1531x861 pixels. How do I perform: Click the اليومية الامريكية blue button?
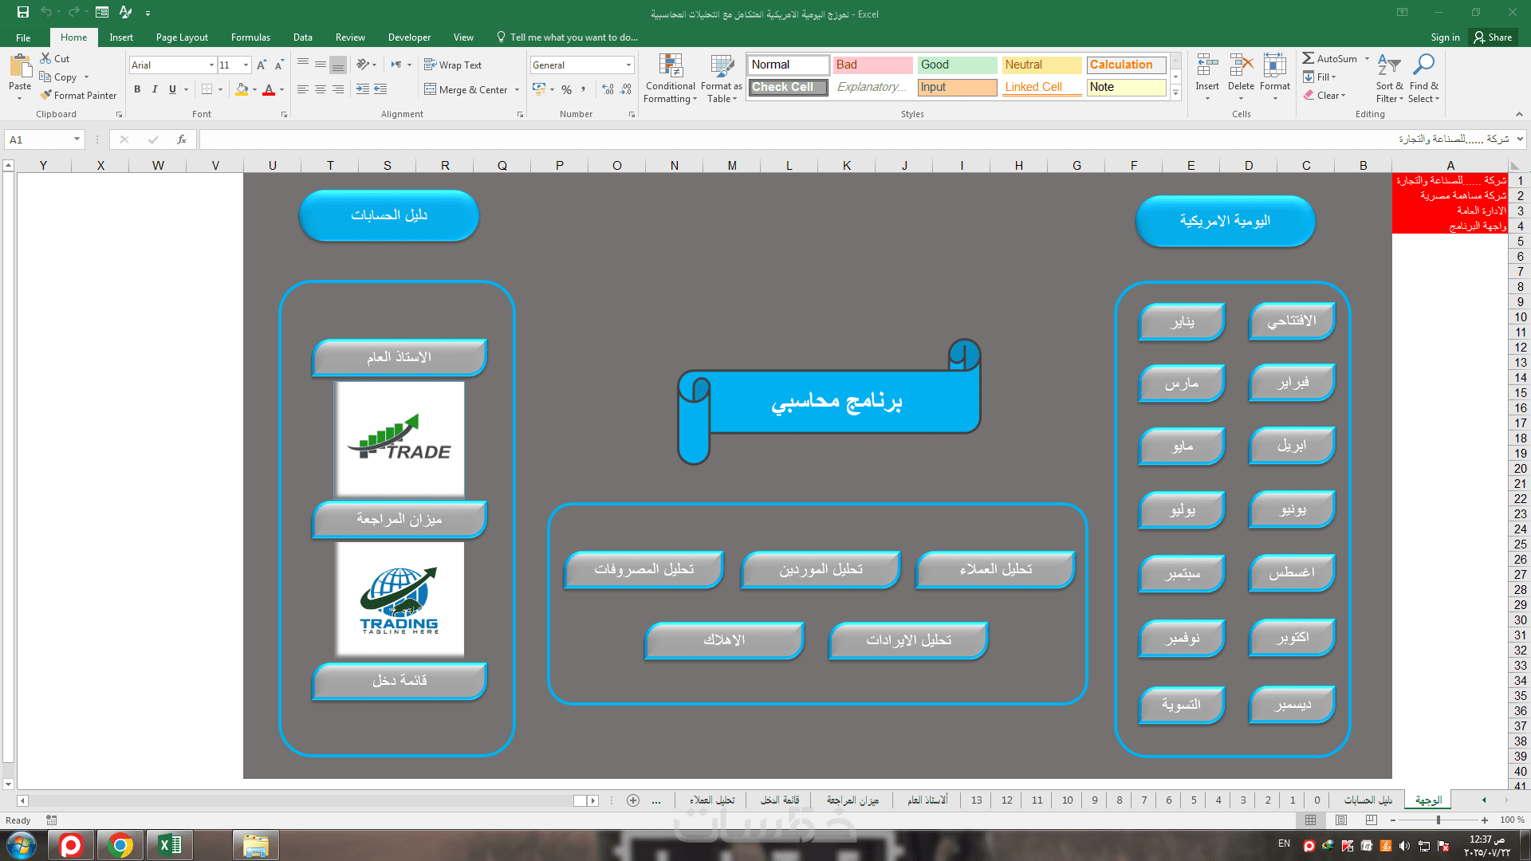point(1225,221)
